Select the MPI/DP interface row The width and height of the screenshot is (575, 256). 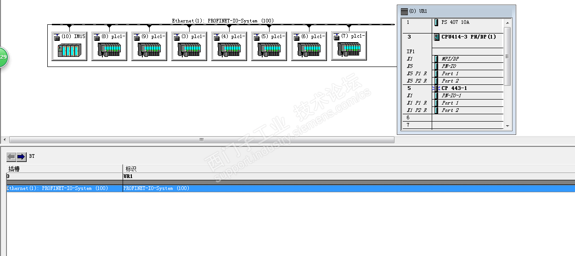(x=453, y=59)
